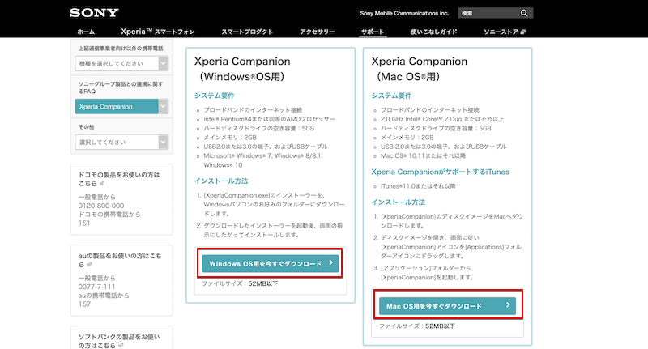This screenshot has width=648, height=349.
Task: Click Windows OS用を今すぐダウンロード button
Action: 264,264
